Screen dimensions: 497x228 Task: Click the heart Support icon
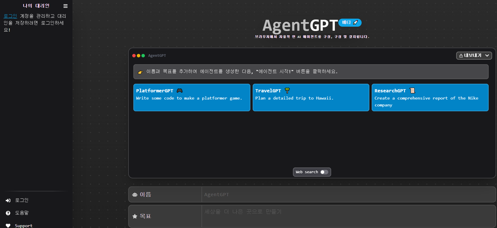[x=8, y=226]
